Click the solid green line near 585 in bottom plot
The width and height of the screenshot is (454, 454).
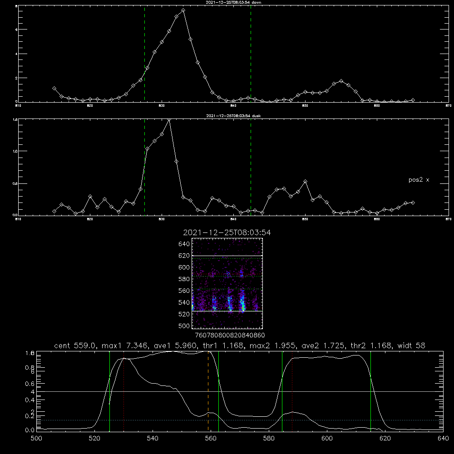(x=282, y=391)
